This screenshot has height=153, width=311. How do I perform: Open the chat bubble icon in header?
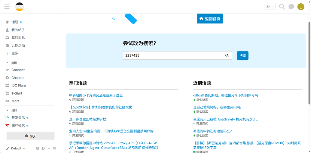click(291, 7)
